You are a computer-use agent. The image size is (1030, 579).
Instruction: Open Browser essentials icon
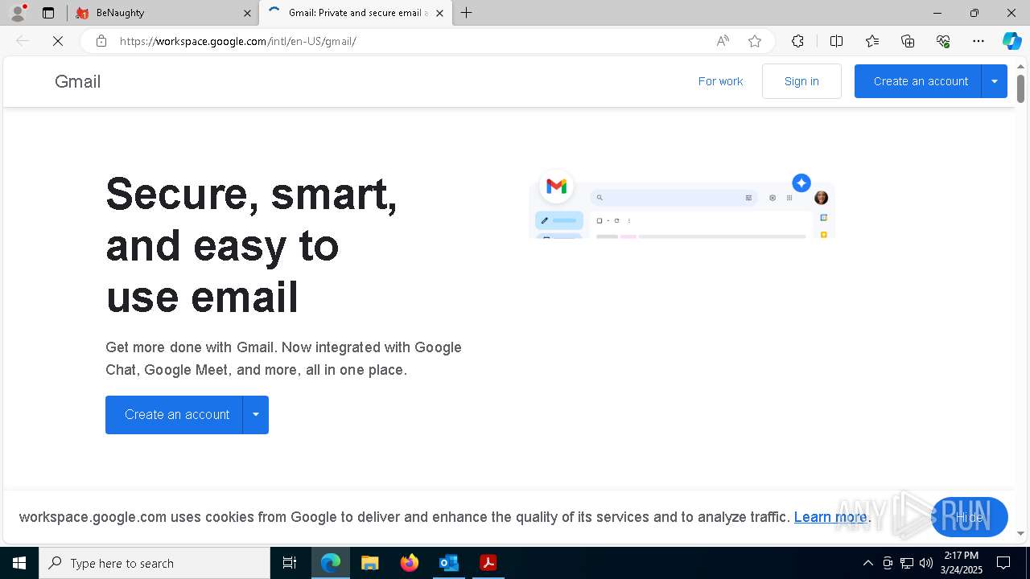click(943, 41)
